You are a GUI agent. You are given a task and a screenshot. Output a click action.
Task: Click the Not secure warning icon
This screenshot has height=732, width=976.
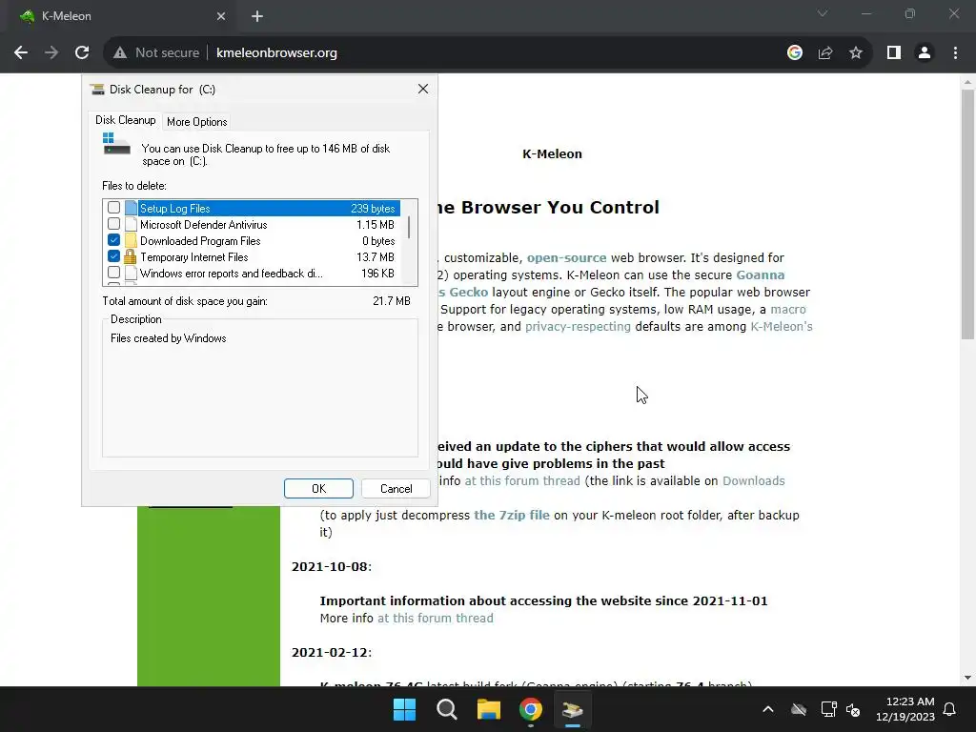coord(120,53)
